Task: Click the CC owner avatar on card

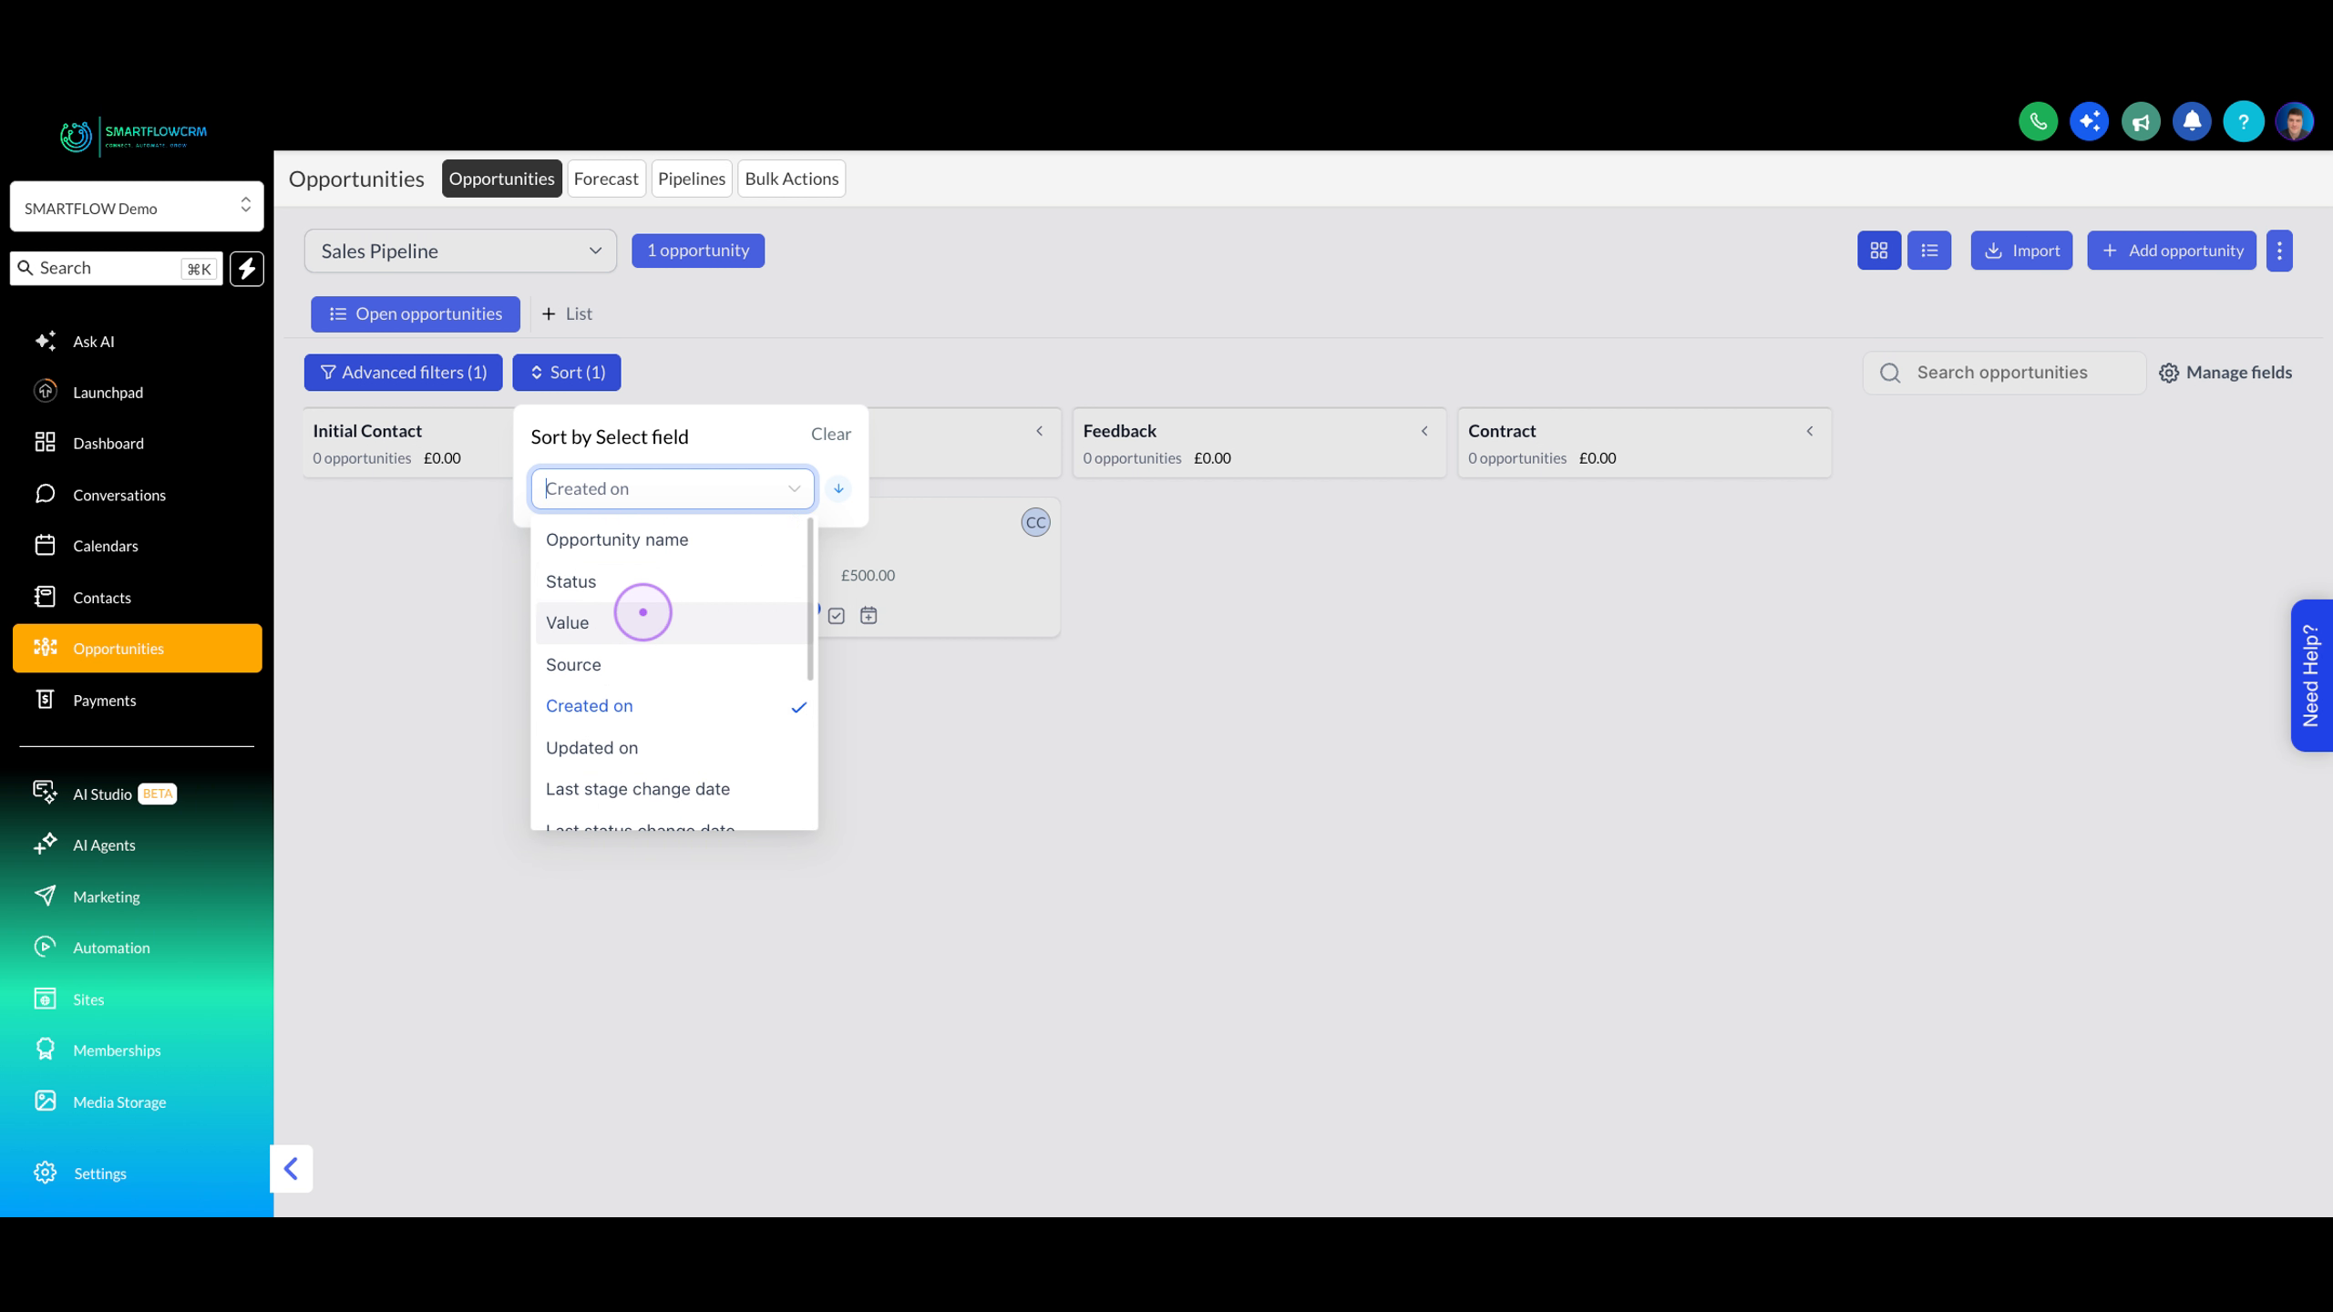Action: coord(1035,522)
